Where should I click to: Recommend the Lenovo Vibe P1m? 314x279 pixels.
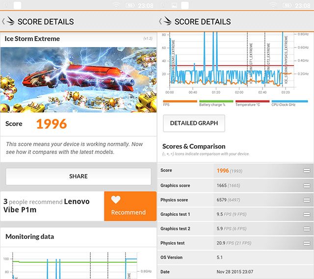point(128,206)
